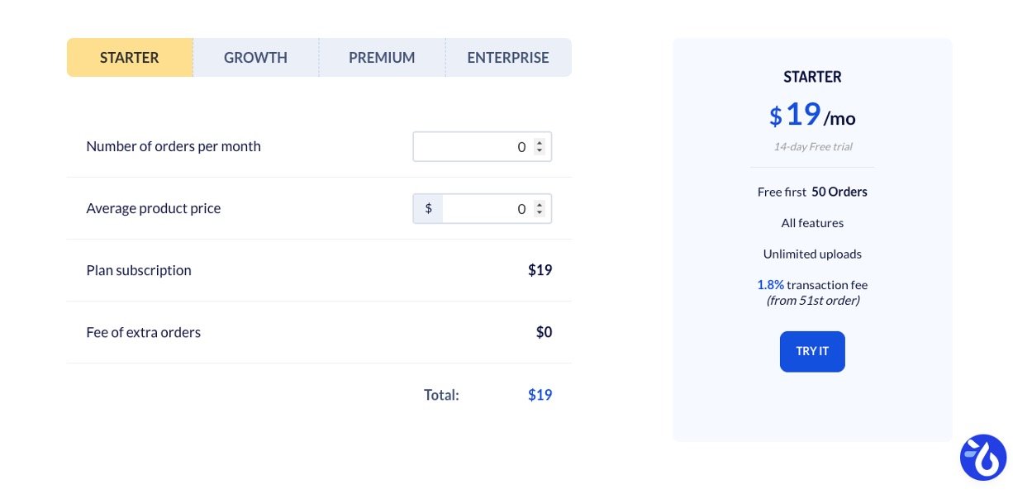Click the dollar sign price prefix
The height and width of the screenshot is (494, 1013).
click(x=428, y=209)
